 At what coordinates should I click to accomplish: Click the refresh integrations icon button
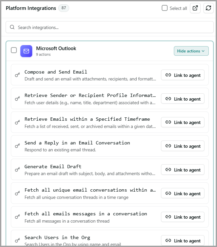208,8
